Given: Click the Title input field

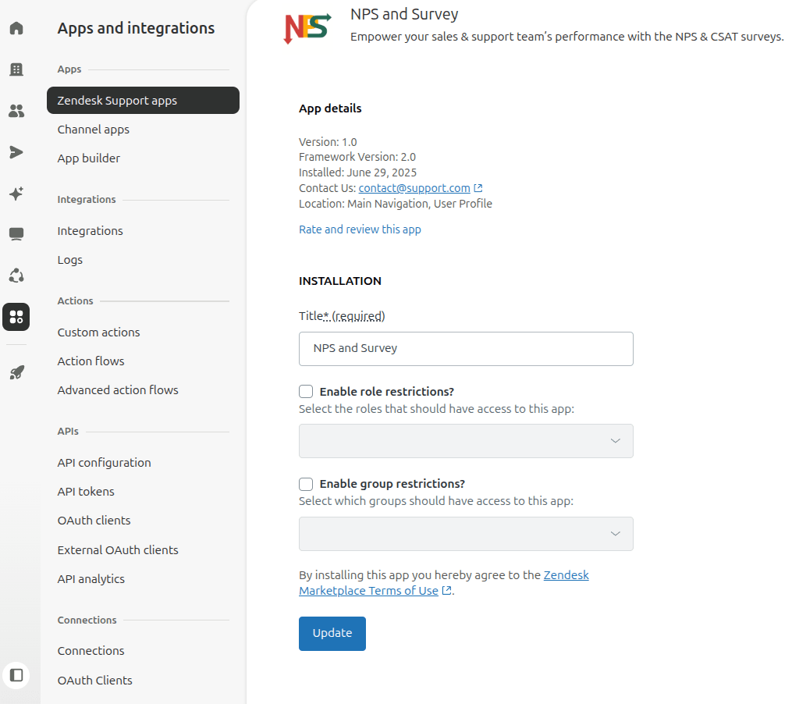Looking at the screenshot, I should 466,349.
